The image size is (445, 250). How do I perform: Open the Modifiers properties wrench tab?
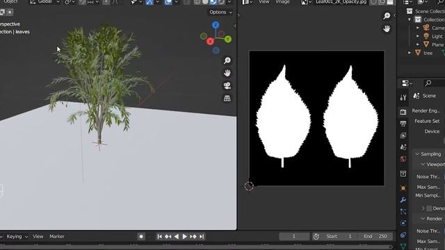point(403,200)
